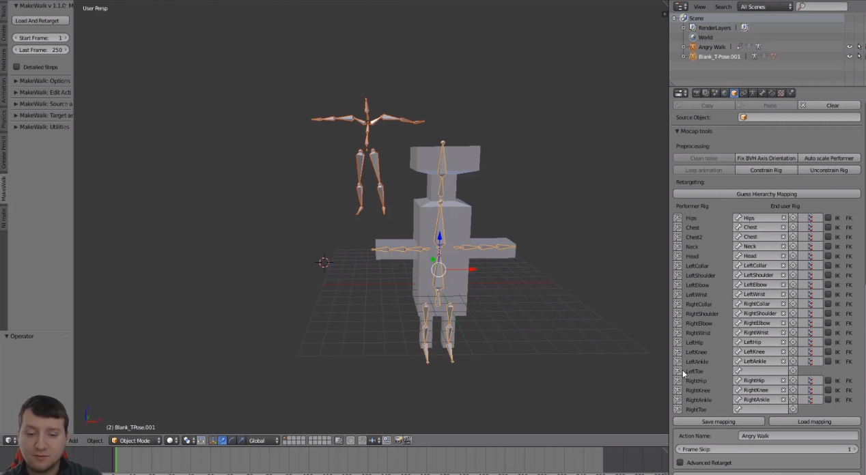Click the World globe icon in outliner
This screenshot has width=866, height=475.
pos(693,38)
